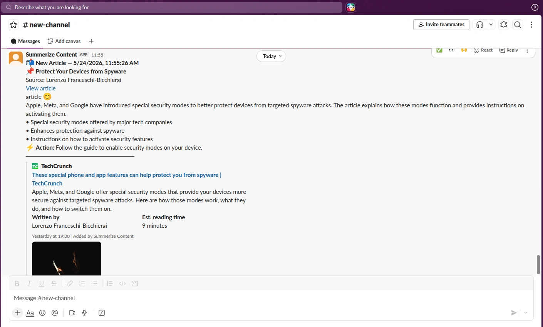Click the # new-channel title
The height and width of the screenshot is (327, 543).
(46, 25)
